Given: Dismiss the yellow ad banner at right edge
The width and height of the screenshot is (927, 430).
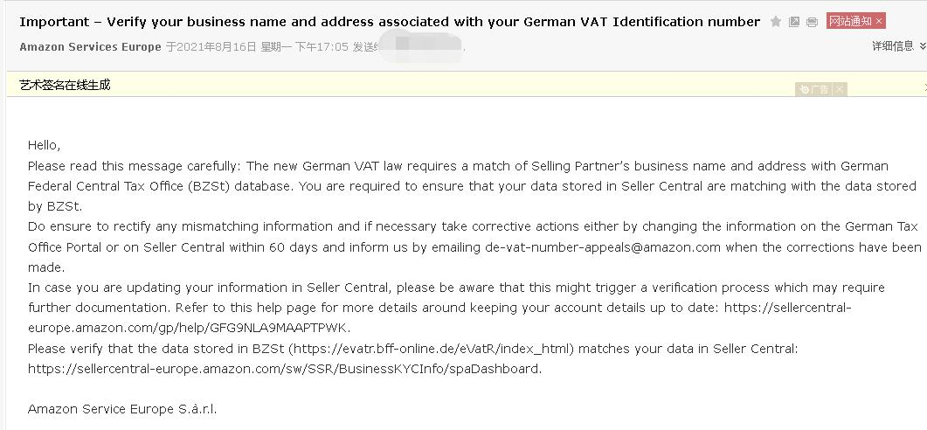Looking at the screenshot, I should [x=924, y=87].
